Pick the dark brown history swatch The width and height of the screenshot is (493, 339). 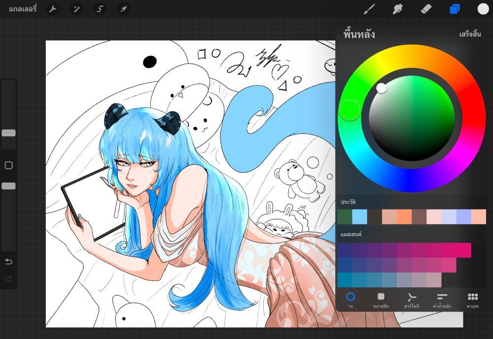pyautogui.click(x=374, y=217)
